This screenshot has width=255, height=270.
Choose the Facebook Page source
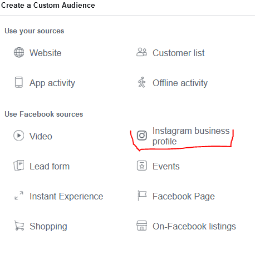click(184, 196)
